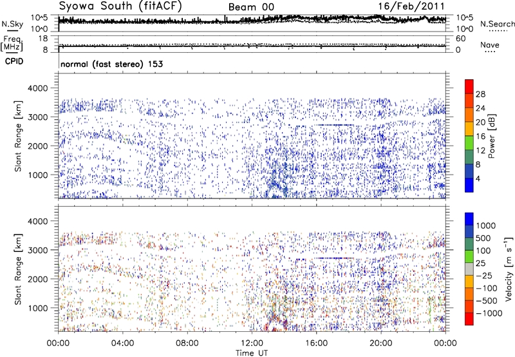This screenshot has height=357, width=515.
Task: Click 'Slant Range [km]' label of velocity panel
Action: (18, 269)
